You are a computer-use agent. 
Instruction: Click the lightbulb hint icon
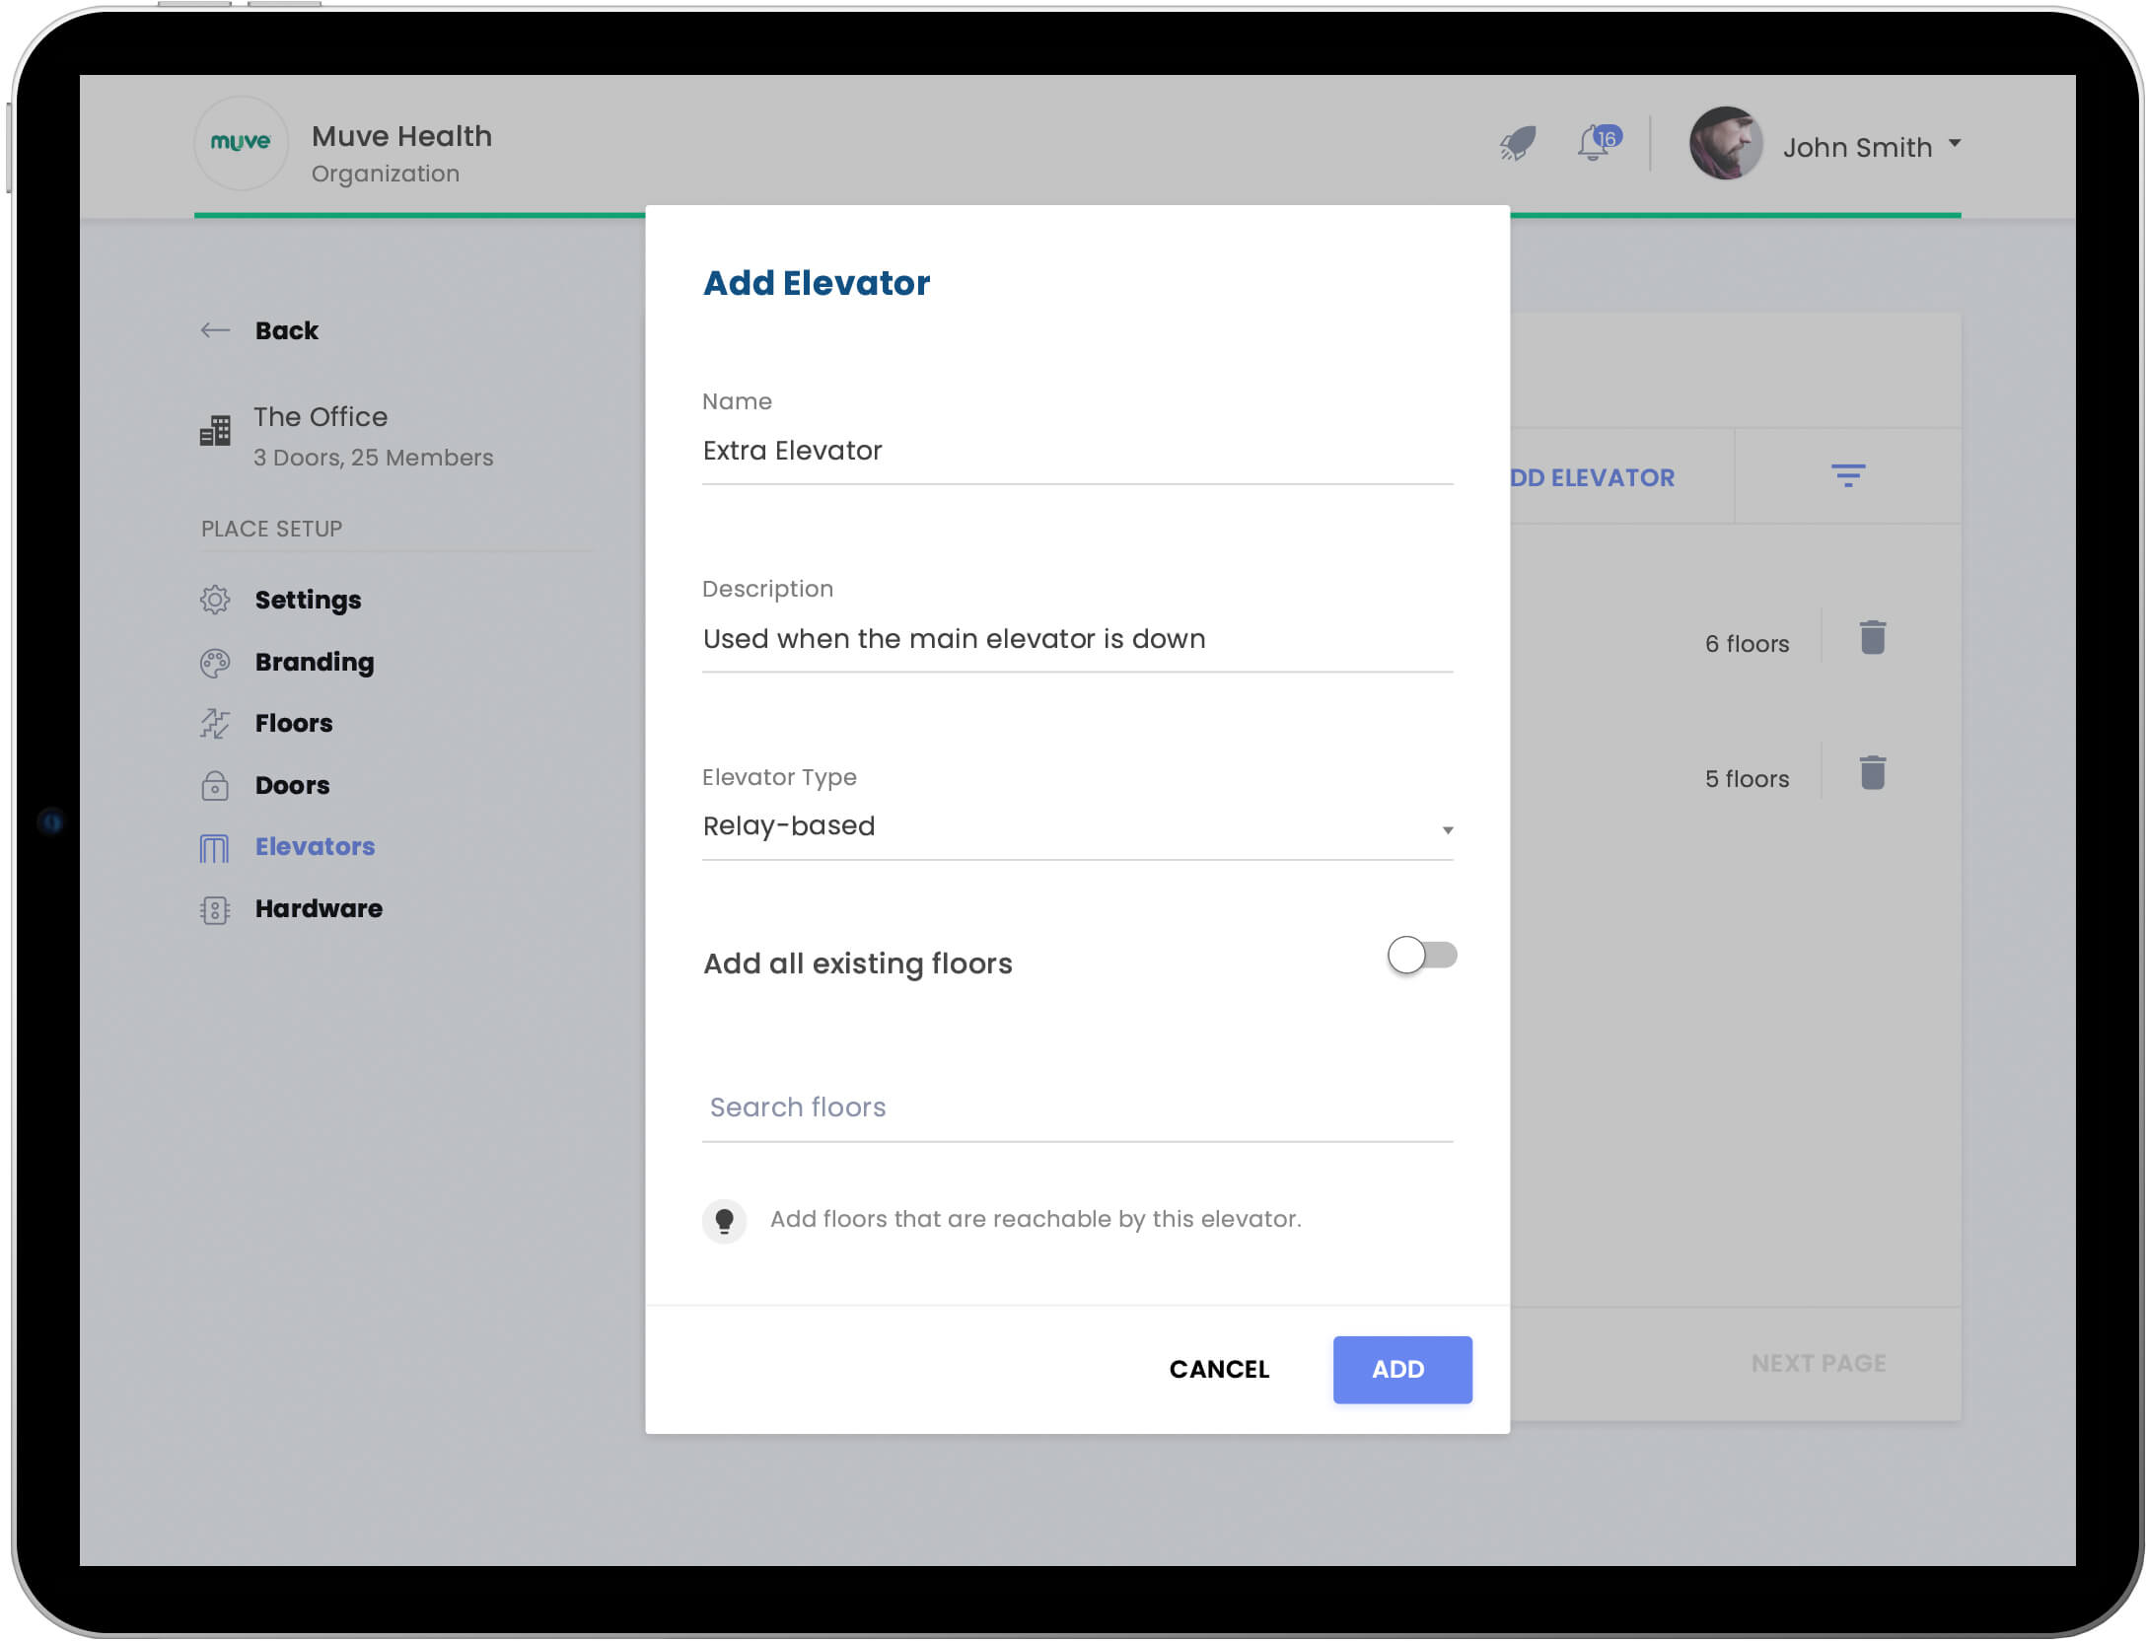click(x=724, y=1221)
